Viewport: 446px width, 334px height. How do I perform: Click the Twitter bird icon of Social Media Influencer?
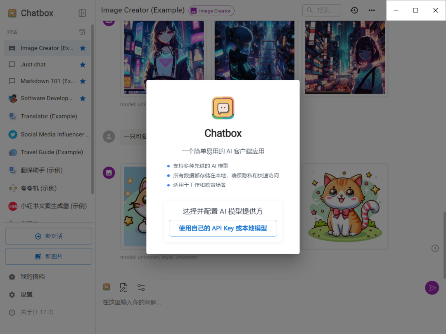(x=12, y=134)
